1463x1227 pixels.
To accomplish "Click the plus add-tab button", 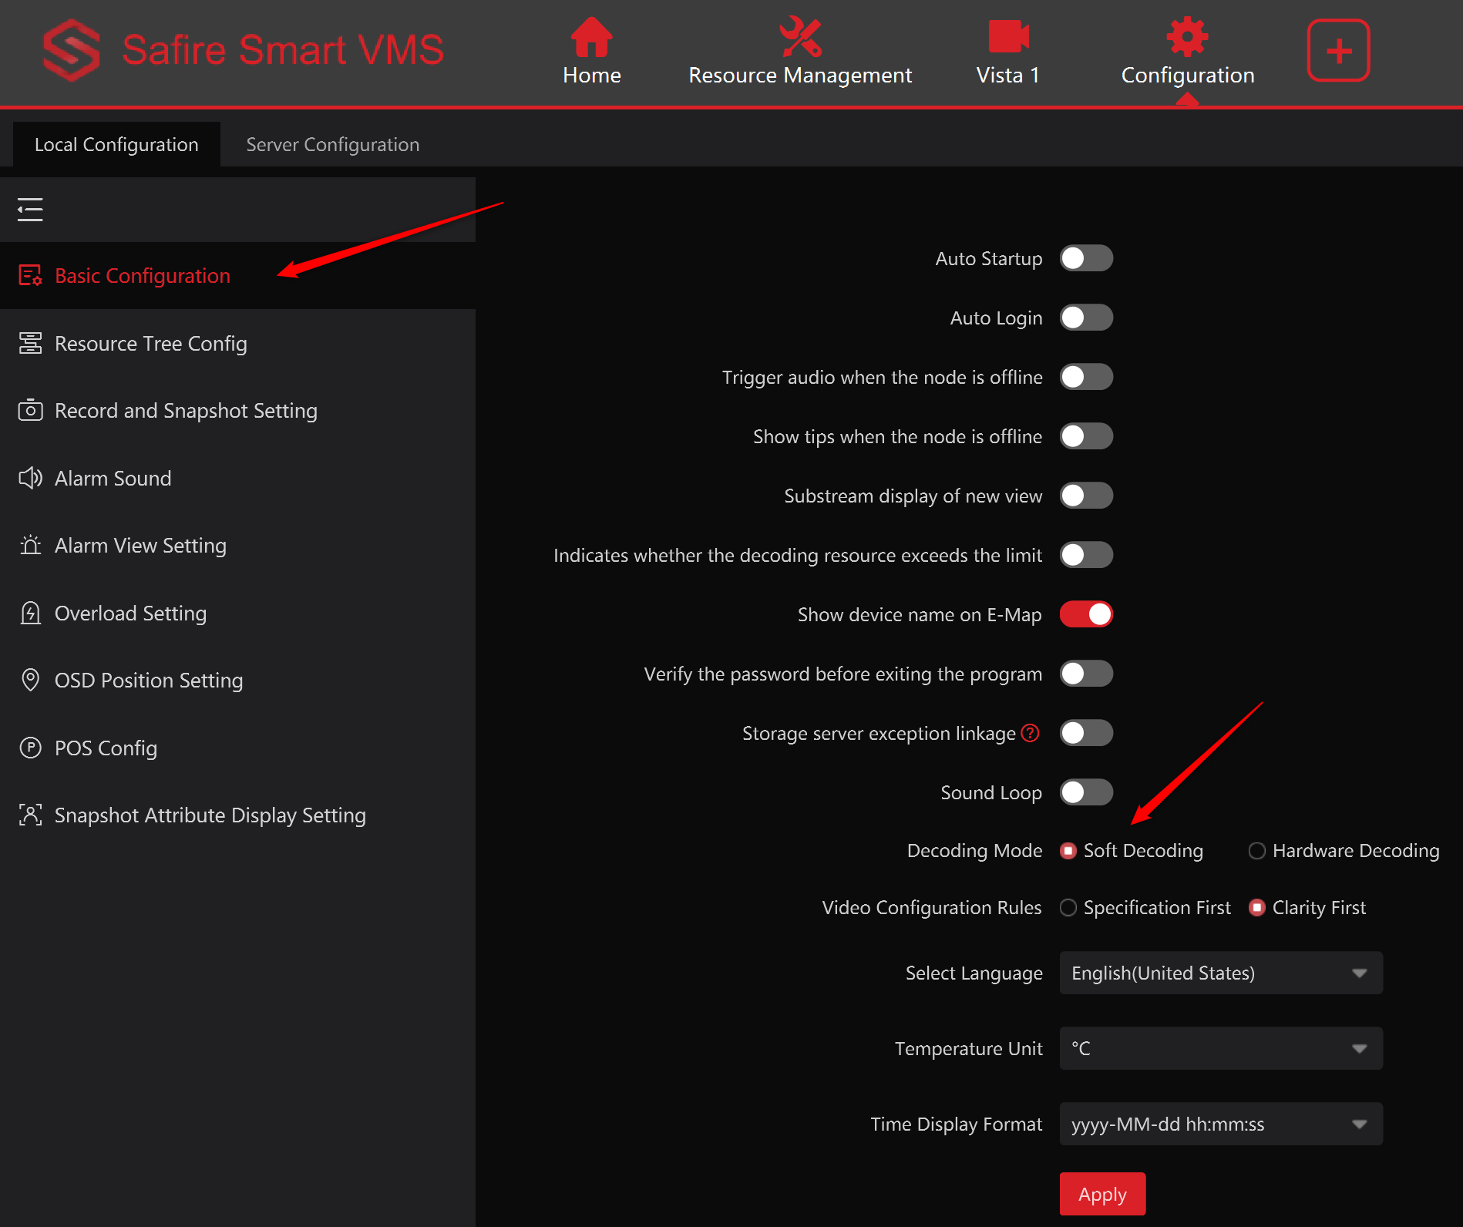I will pos(1338,51).
